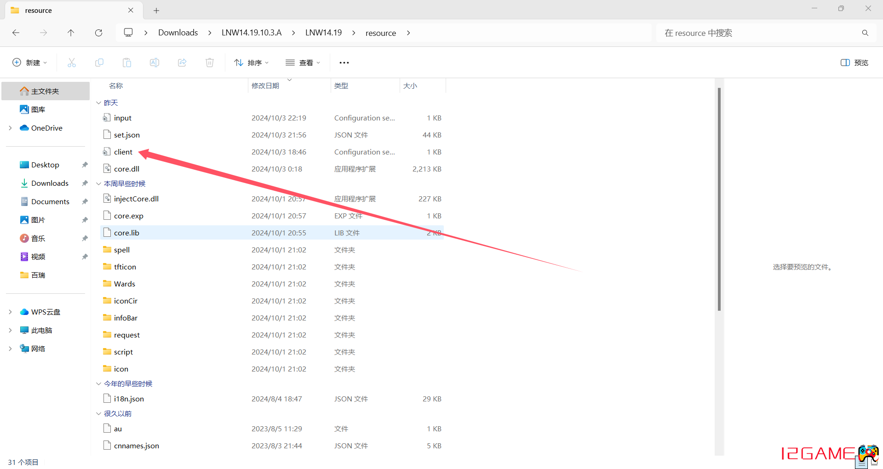Select 图库 in the sidebar

[46, 109]
